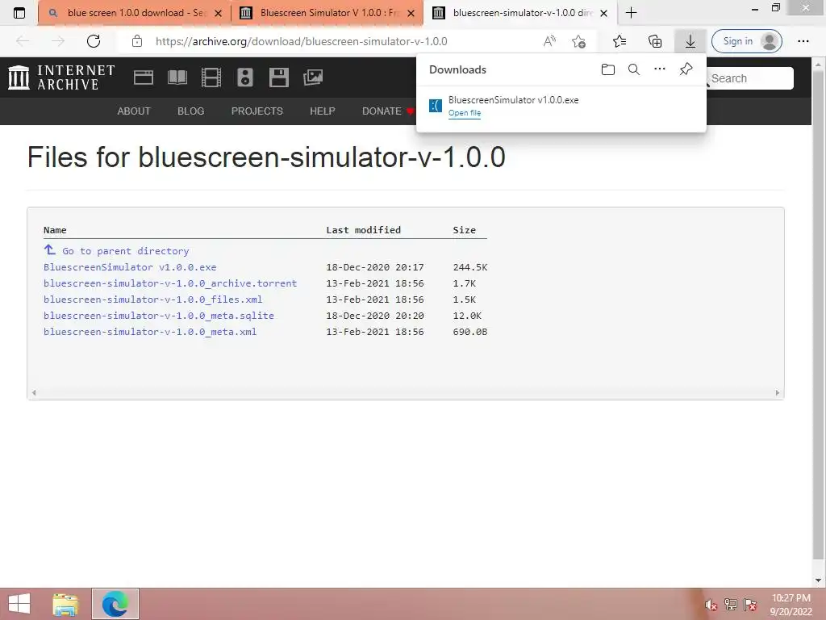Click the page scrollbar down arrow
The width and height of the screenshot is (826, 620).
818,580
